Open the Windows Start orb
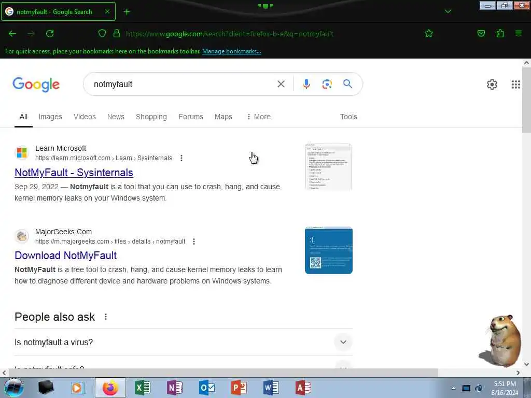The height and width of the screenshot is (398, 531). pos(13,388)
